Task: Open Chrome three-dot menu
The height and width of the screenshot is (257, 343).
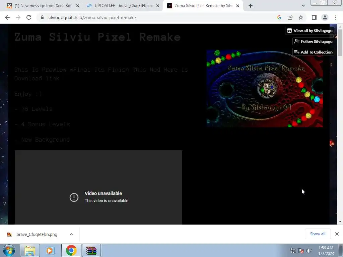Action: [x=336, y=17]
